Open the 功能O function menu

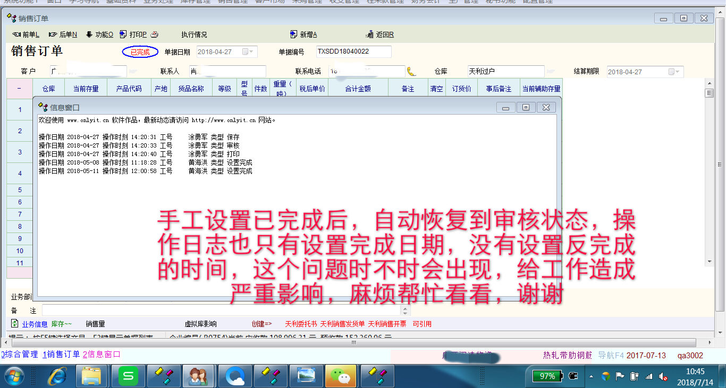(99, 35)
